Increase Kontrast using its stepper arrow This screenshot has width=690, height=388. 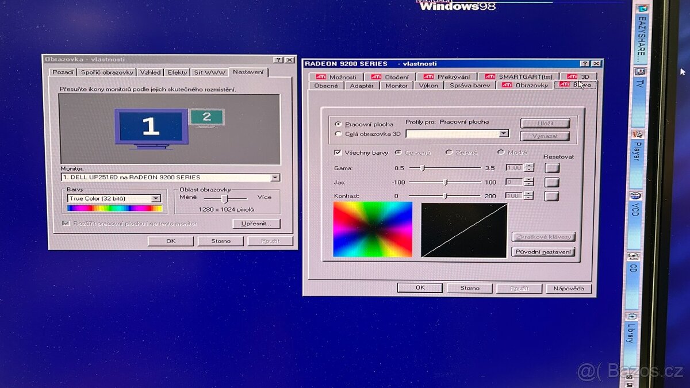[x=529, y=193]
